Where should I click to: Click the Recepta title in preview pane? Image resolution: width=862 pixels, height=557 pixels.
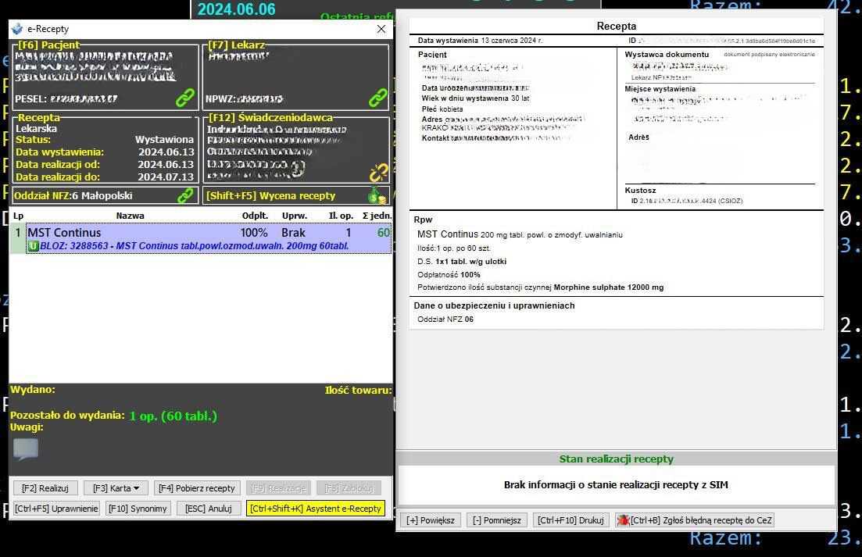(x=617, y=26)
